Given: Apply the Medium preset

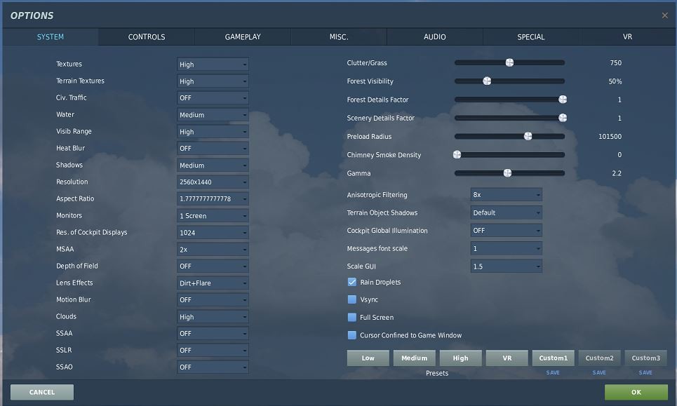Looking at the screenshot, I should [414, 358].
